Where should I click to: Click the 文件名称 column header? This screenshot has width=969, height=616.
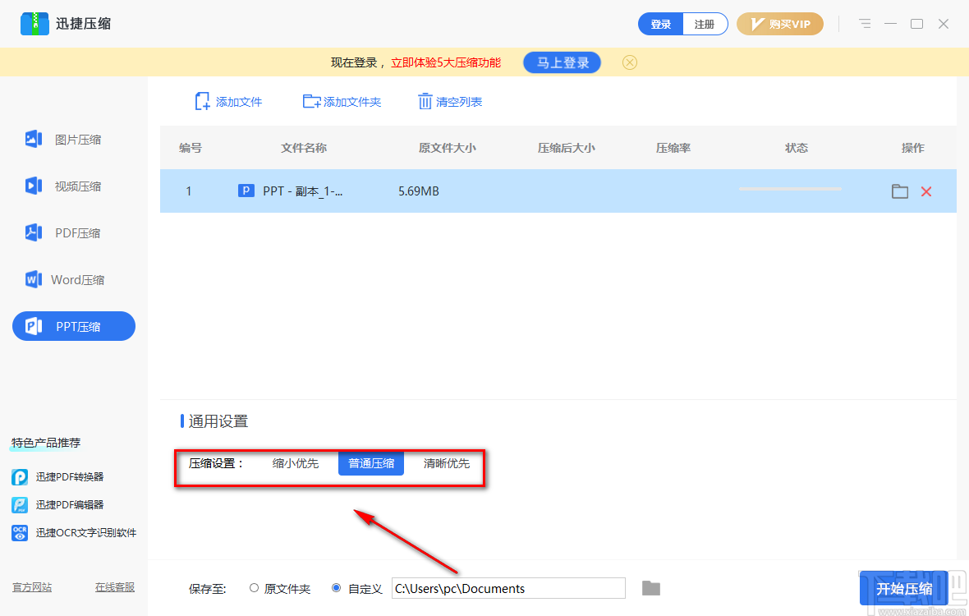click(x=304, y=149)
